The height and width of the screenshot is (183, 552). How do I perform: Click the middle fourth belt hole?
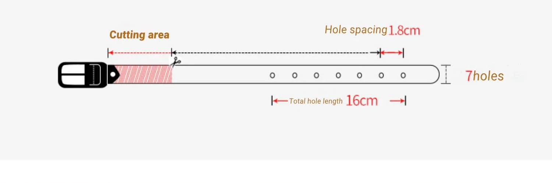pyautogui.click(x=338, y=75)
